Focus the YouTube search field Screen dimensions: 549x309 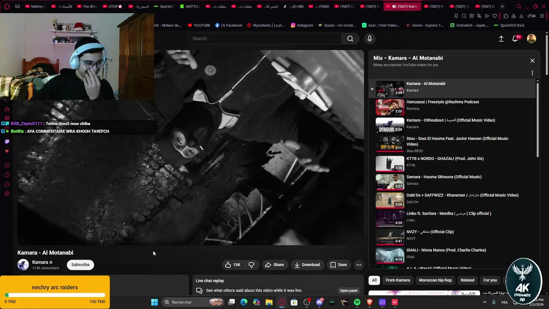click(x=265, y=39)
